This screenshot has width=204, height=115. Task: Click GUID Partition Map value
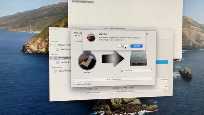pyautogui.click(x=120, y=88)
